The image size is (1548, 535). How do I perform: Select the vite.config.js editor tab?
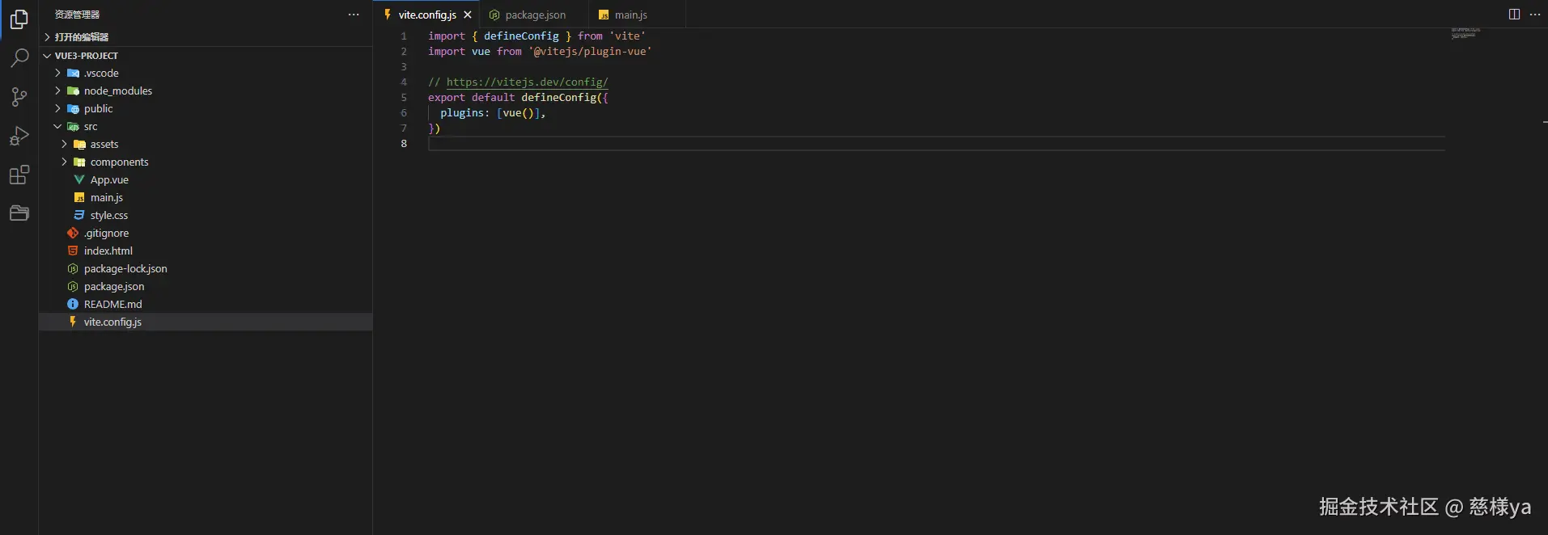pyautogui.click(x=427, y=15)
